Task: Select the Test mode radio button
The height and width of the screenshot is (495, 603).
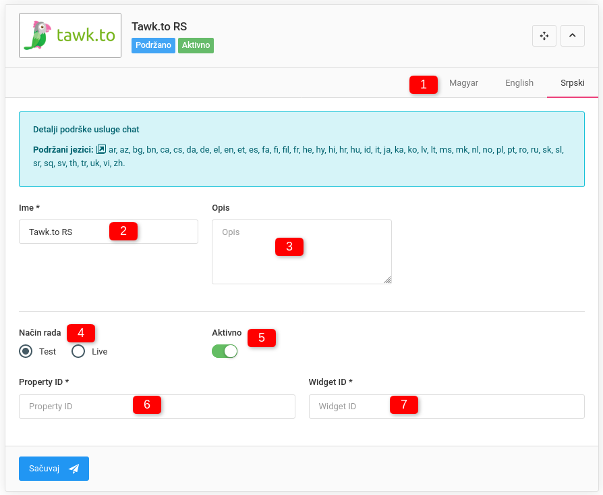Action: pyautogui.click(x=26, y=351)
